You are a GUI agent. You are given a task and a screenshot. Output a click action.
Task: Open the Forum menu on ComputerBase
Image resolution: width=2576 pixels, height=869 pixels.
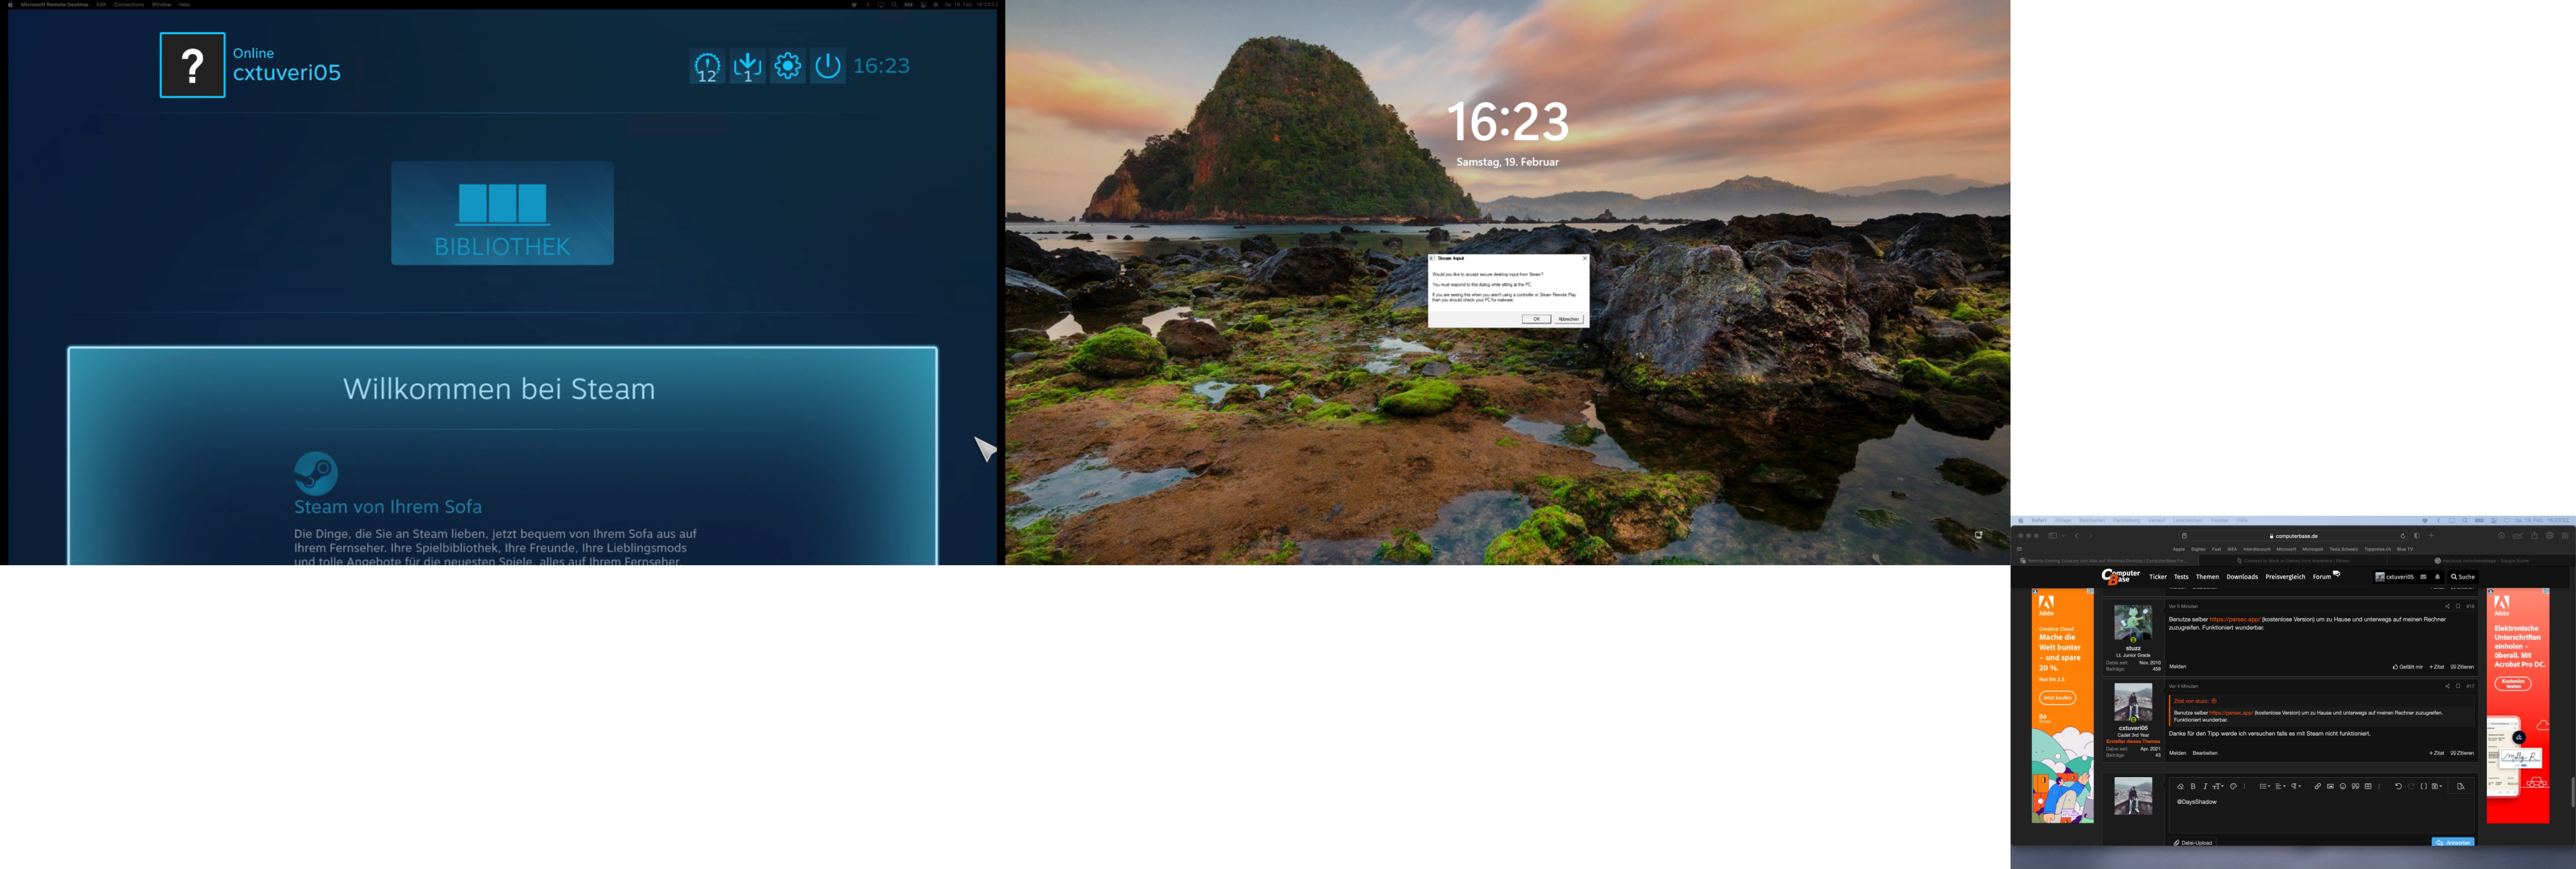pos(2322,577)
